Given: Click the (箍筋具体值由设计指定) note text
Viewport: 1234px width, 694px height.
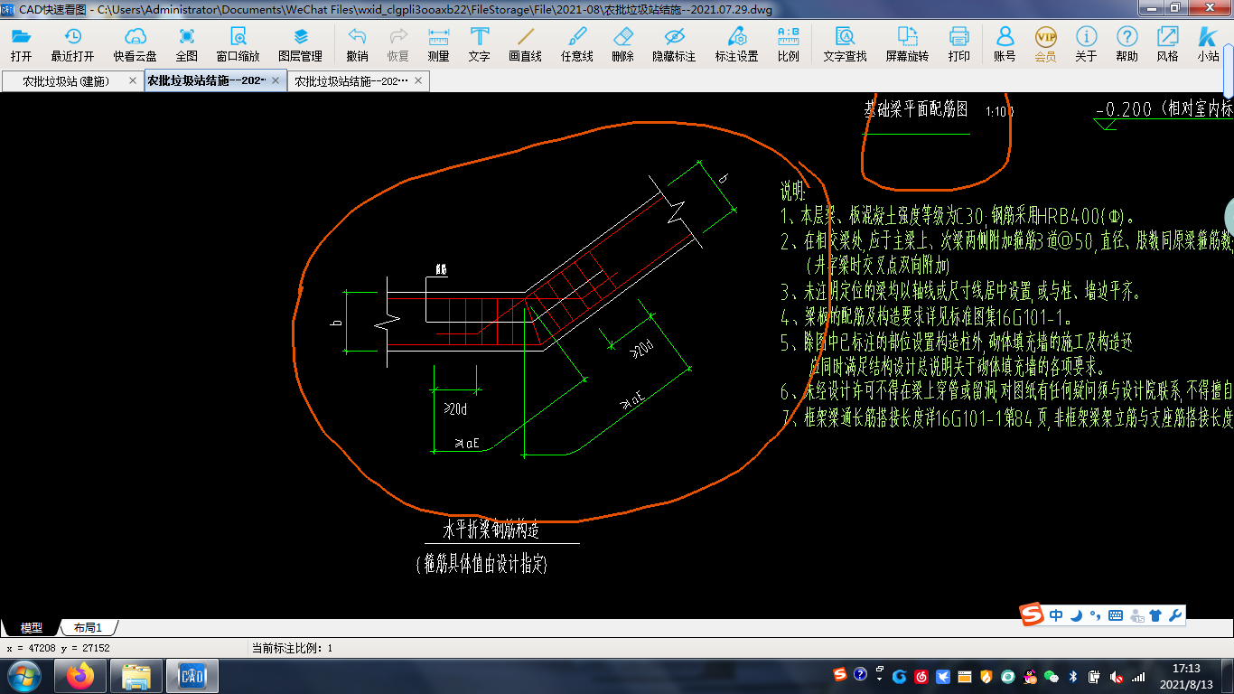Looking at the screenshot, I should 481,564.
